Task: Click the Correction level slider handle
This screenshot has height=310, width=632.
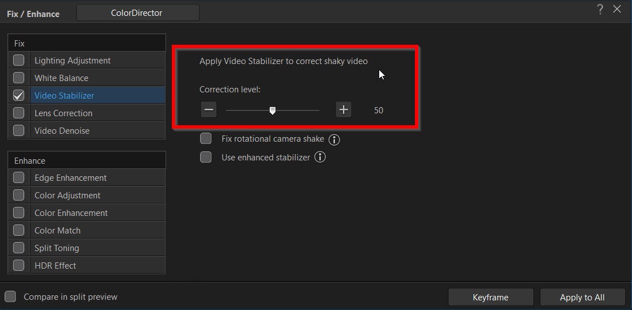Action: pyautogui.click(x=273, y=111)
